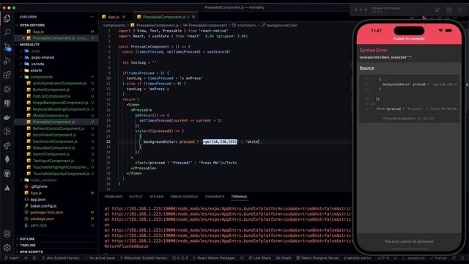Close the PressableComponent.js editor tab

coord(193,17)
